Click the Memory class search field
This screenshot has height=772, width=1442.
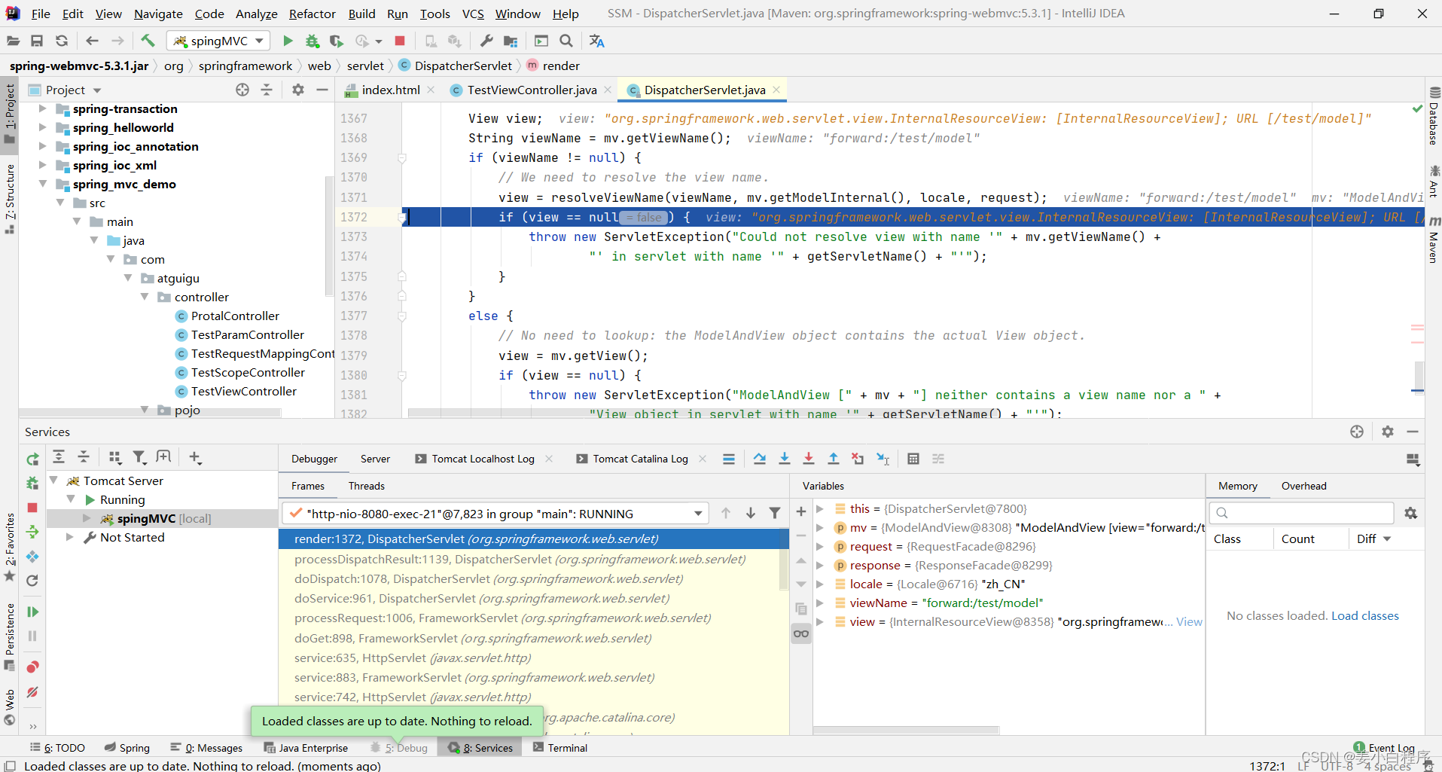point(1301,513)
